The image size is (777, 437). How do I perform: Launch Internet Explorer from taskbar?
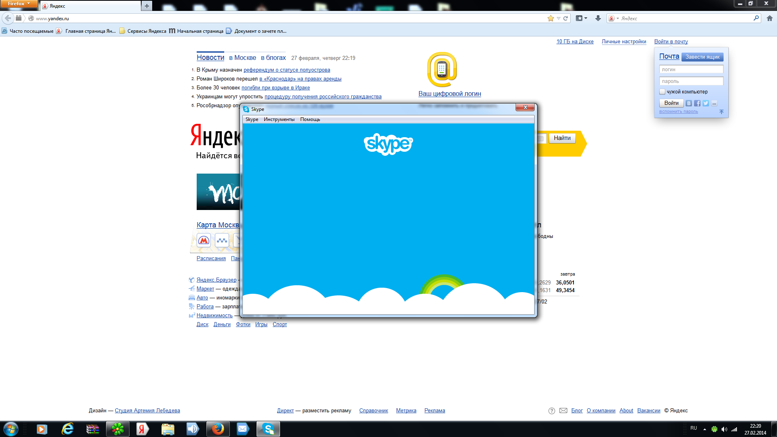(x=67, y=429)
